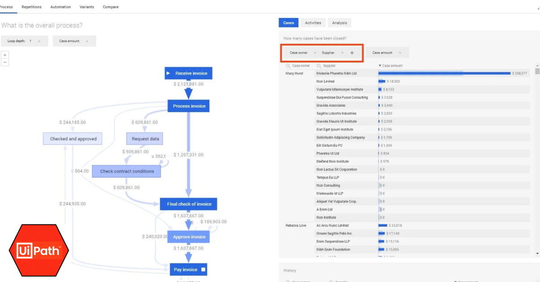Open the Analysis view
Image resolution: width=540 pixels, height=282 pixels.
(339, 23)
